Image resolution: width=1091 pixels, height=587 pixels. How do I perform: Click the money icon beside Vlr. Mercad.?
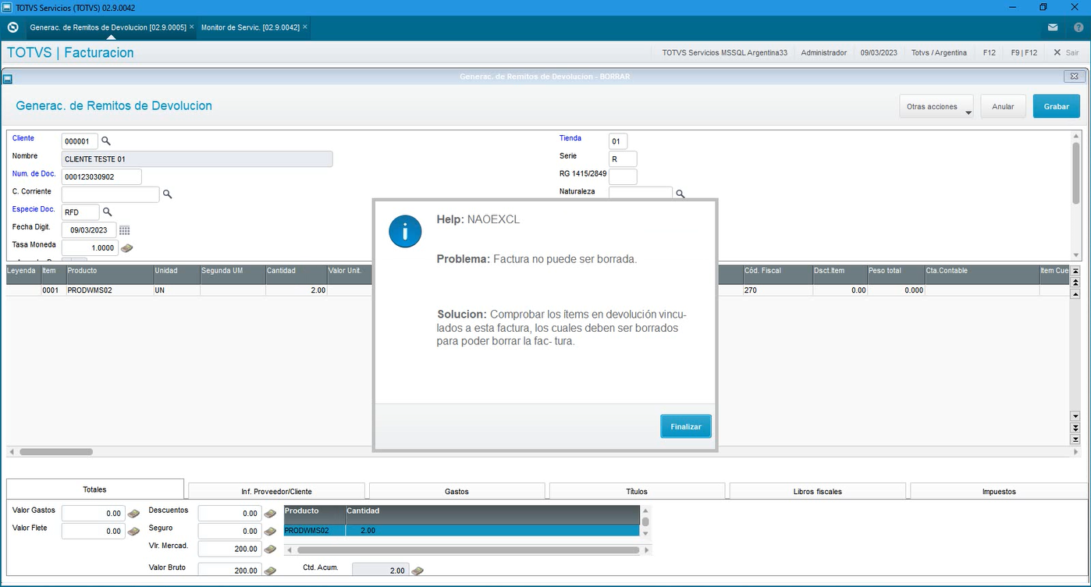(x=270, y=550)
